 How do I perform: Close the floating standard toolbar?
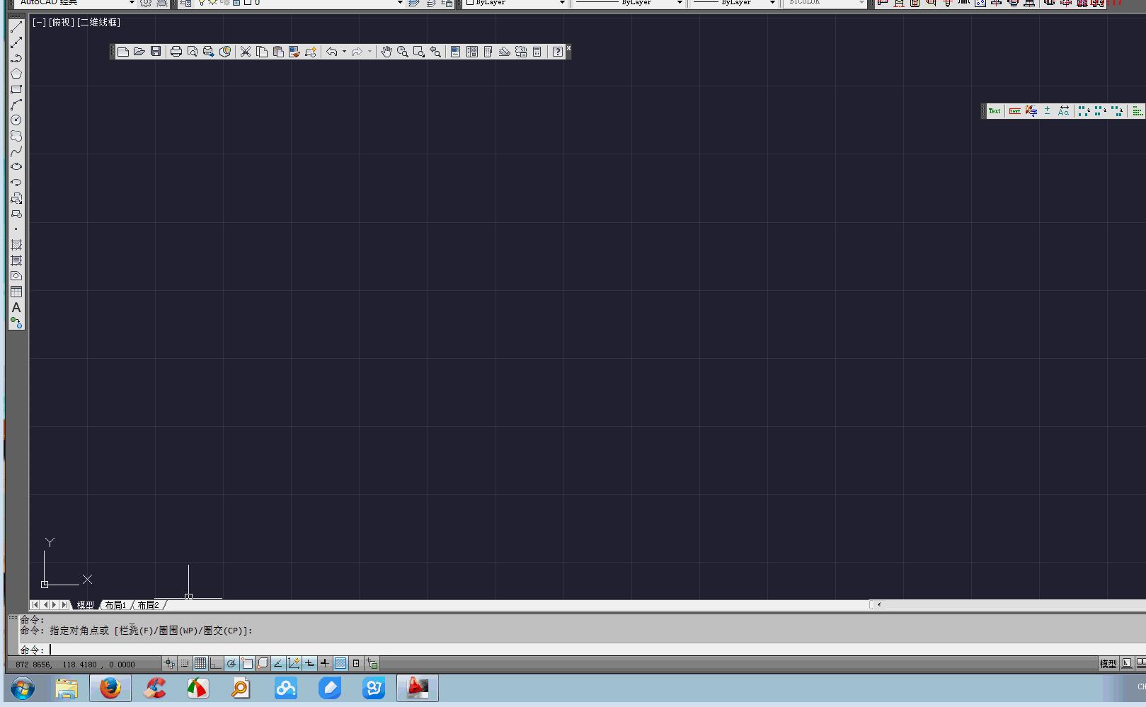click(568, 48)
